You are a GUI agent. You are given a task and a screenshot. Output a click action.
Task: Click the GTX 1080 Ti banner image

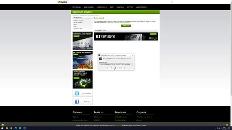(x=126, y=36)
